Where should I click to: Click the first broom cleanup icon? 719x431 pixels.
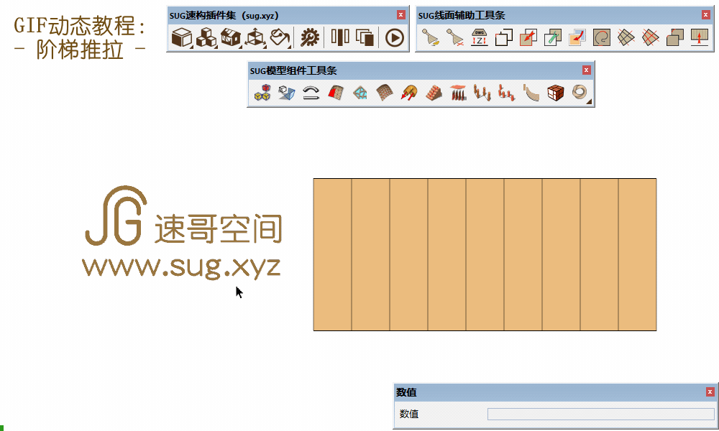click(431, 37)
